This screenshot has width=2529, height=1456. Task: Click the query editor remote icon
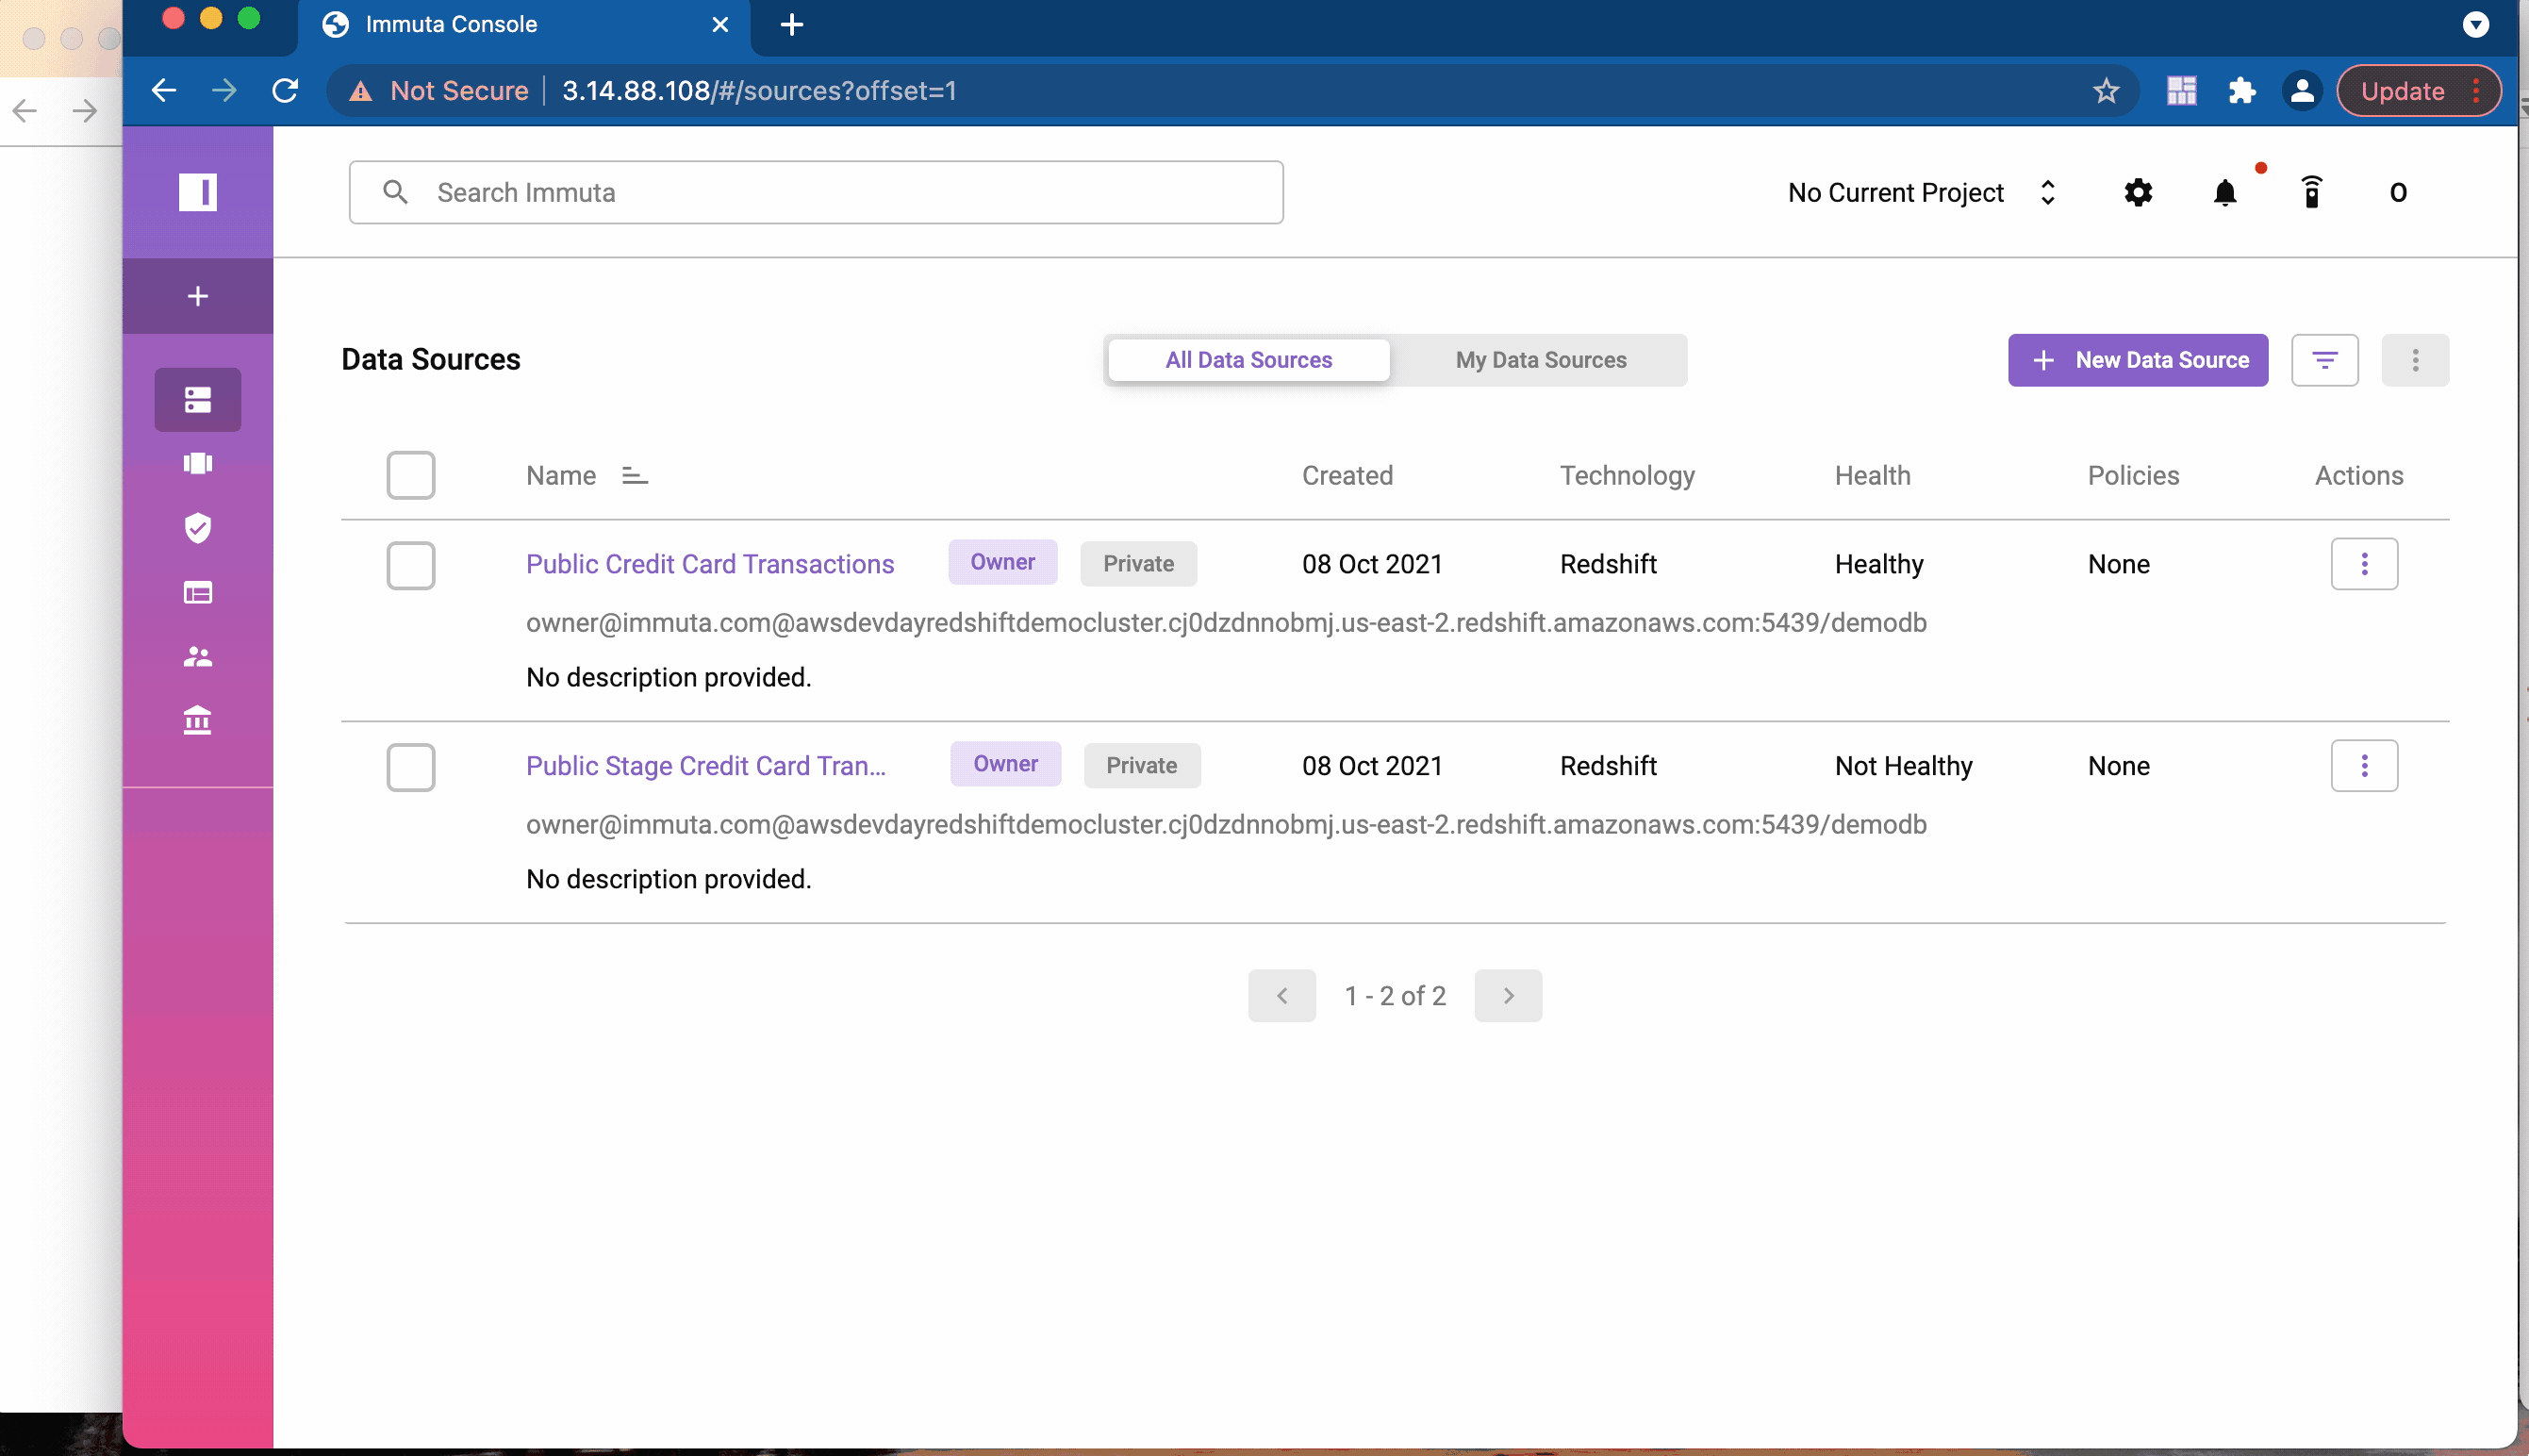[2311, 192]
